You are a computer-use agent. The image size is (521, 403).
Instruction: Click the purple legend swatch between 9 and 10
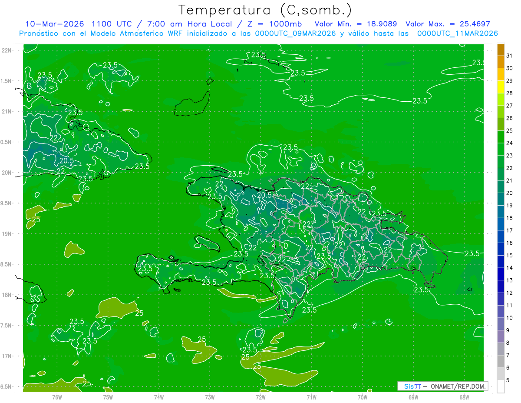tap(501, 324)
